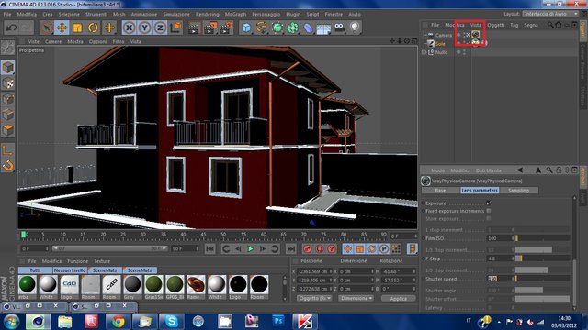Select the Scale tool icon
The image size is (588, 330).
77,27
